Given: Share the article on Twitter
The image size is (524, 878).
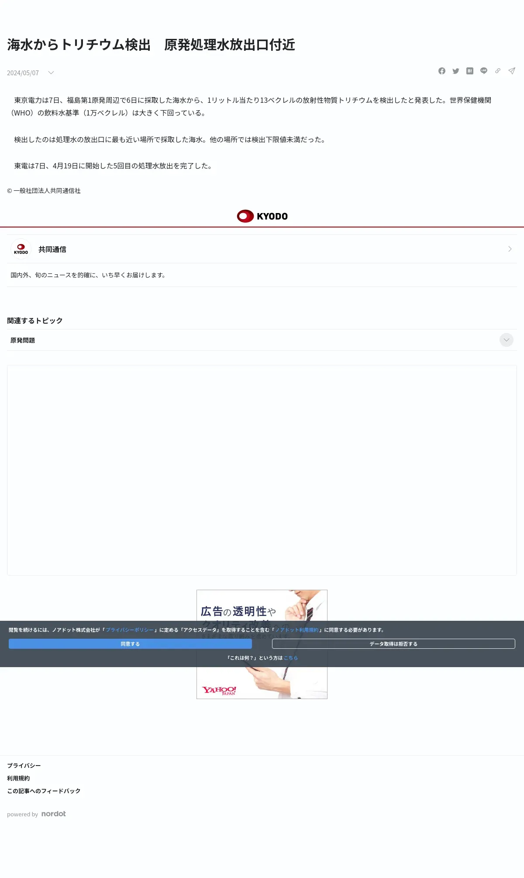Looking at the screenshot, I should (x=456, y=71).
